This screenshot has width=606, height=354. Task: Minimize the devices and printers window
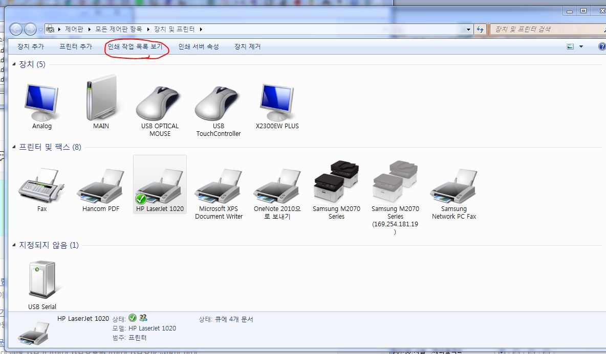click(x=570, y=11)
